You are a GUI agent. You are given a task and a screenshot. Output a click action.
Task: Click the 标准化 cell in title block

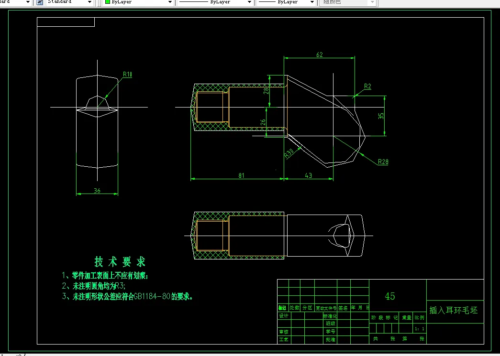pos(330,316)
